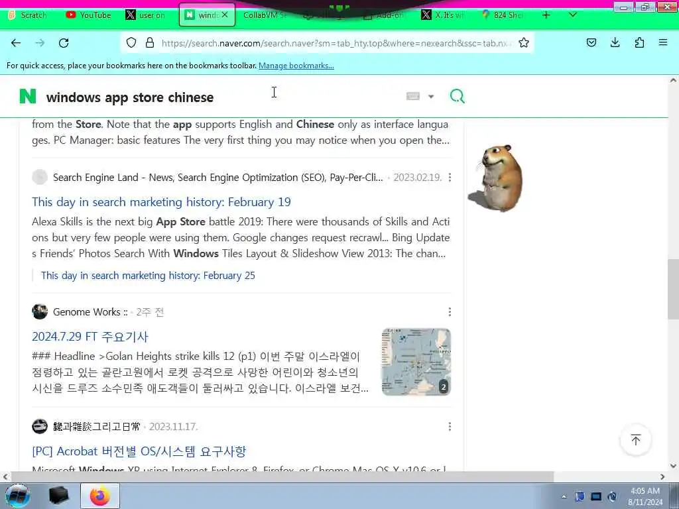Show hidden system tray icons

pos(564,496)
